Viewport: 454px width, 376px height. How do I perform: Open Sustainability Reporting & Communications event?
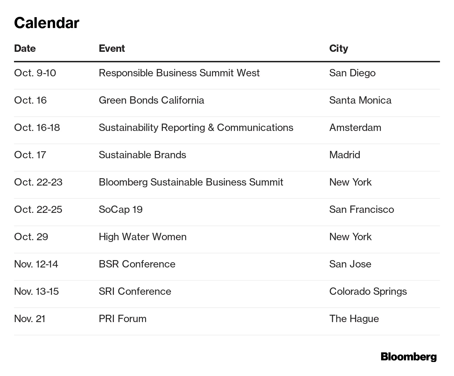point(196,127)
